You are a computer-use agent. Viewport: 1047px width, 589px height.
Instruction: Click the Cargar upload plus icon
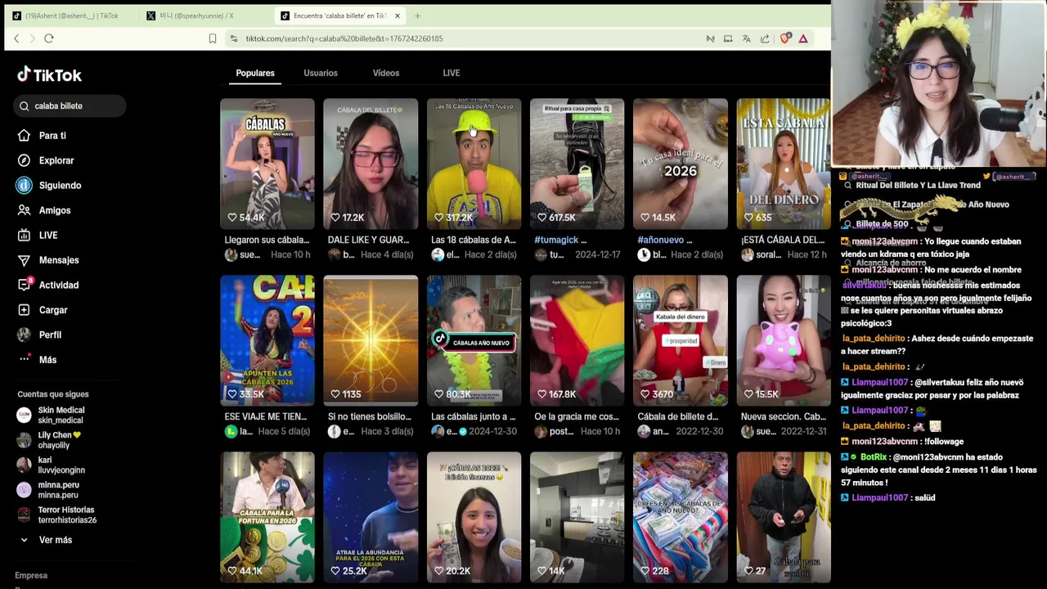[x=24, y=310]
